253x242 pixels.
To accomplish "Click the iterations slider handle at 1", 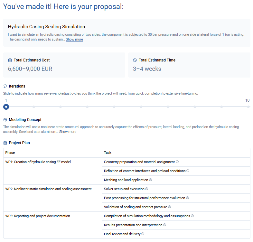I will pyautogui.click(x=6, y=107).
